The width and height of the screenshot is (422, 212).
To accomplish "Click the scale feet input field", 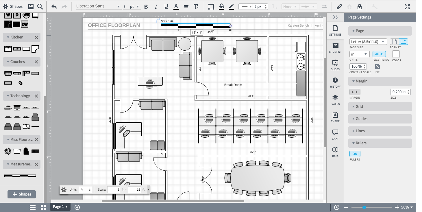I will tap(134, 190).
